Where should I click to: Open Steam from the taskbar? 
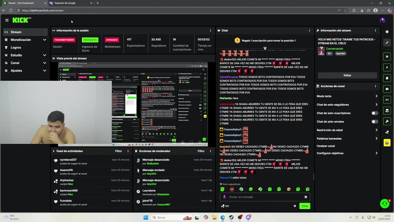(x=231, y=217)
